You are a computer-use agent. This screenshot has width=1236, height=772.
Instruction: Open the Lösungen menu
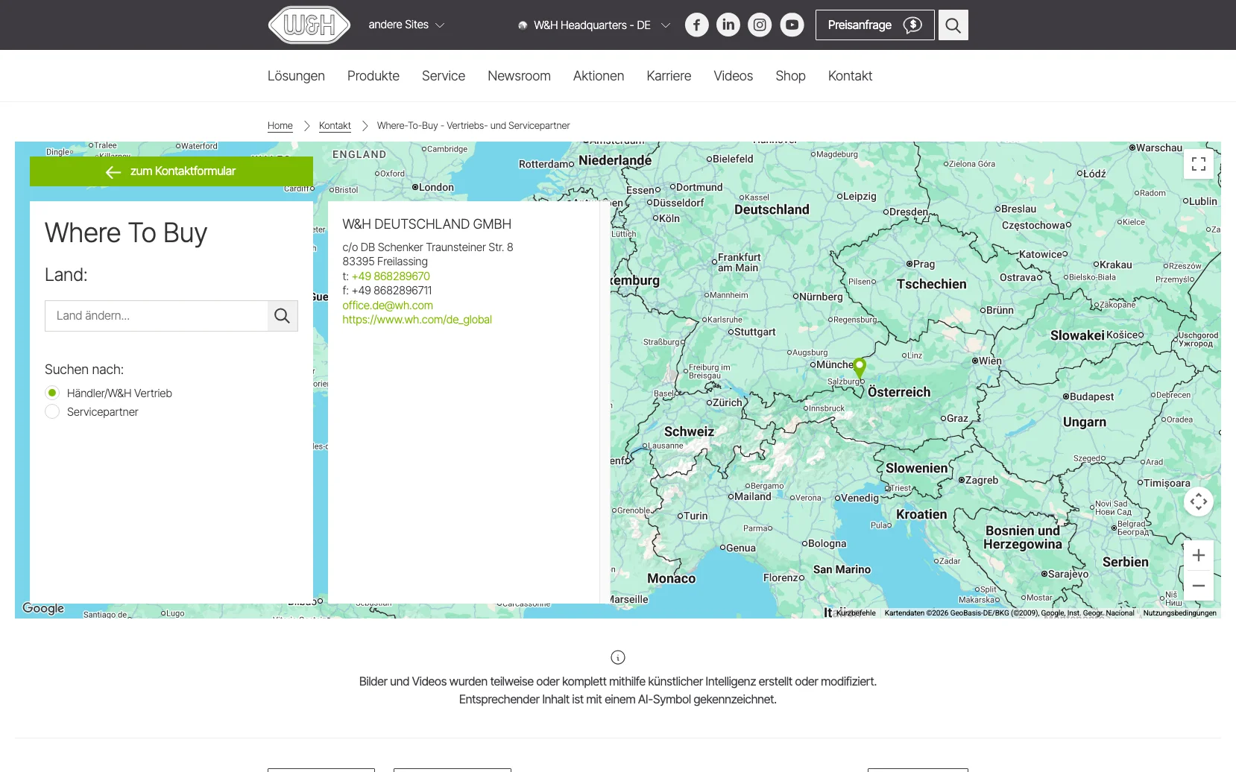point(296,76)
